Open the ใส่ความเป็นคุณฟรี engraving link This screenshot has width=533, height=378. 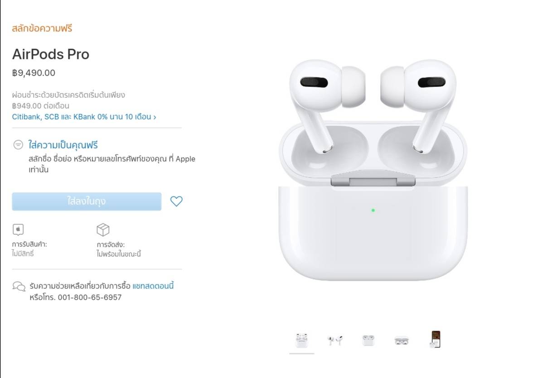click(63, 145)
